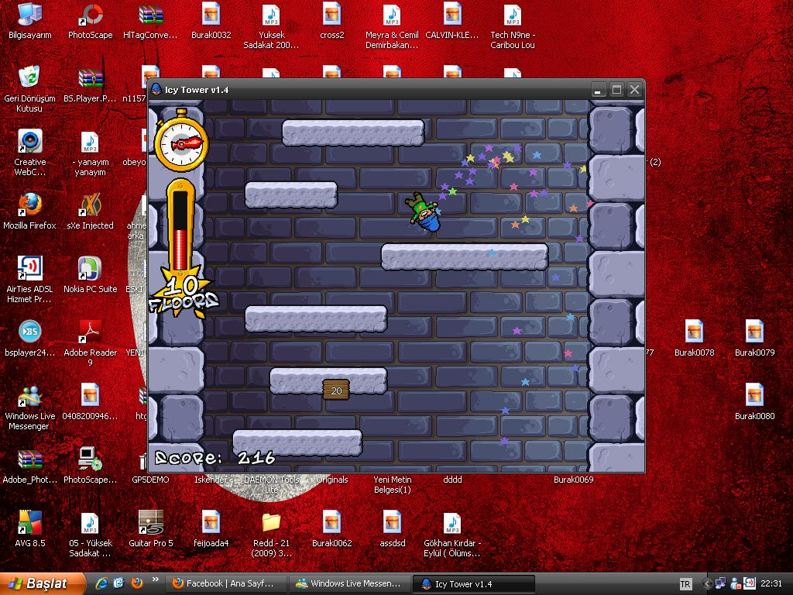Select the feijoada4 image file
This screenshot has height=595, width=793.
coord(211,529)
